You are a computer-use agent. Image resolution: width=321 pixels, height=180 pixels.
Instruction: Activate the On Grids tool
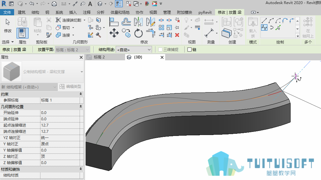(x=308, y=28)
